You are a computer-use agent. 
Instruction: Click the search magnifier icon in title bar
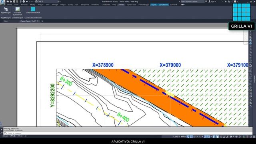coord(206,2)
